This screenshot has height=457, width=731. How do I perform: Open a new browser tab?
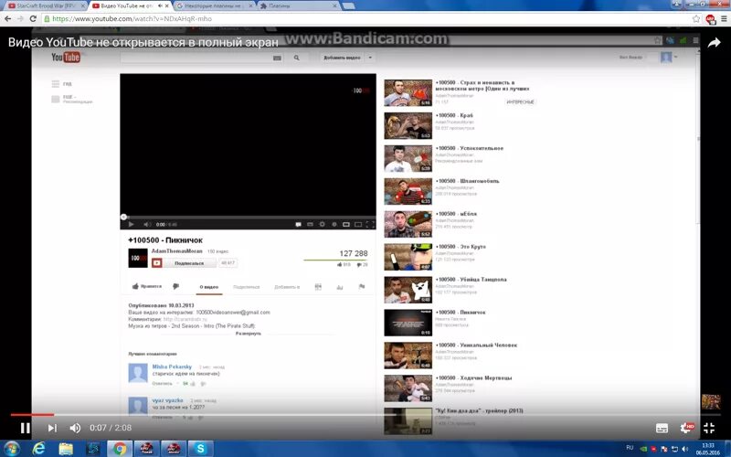(x=348, y=5)
